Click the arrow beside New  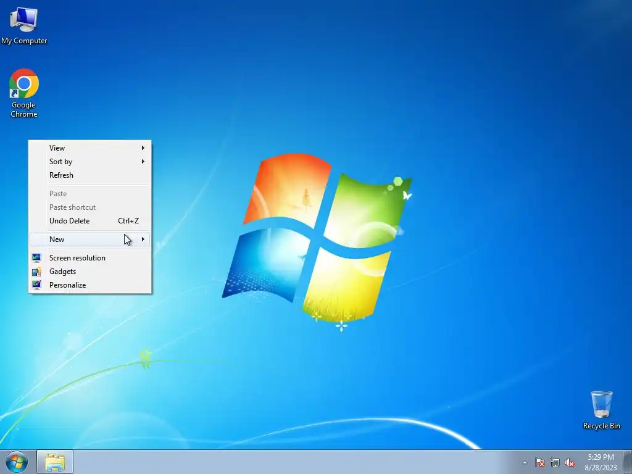point(143,239)
